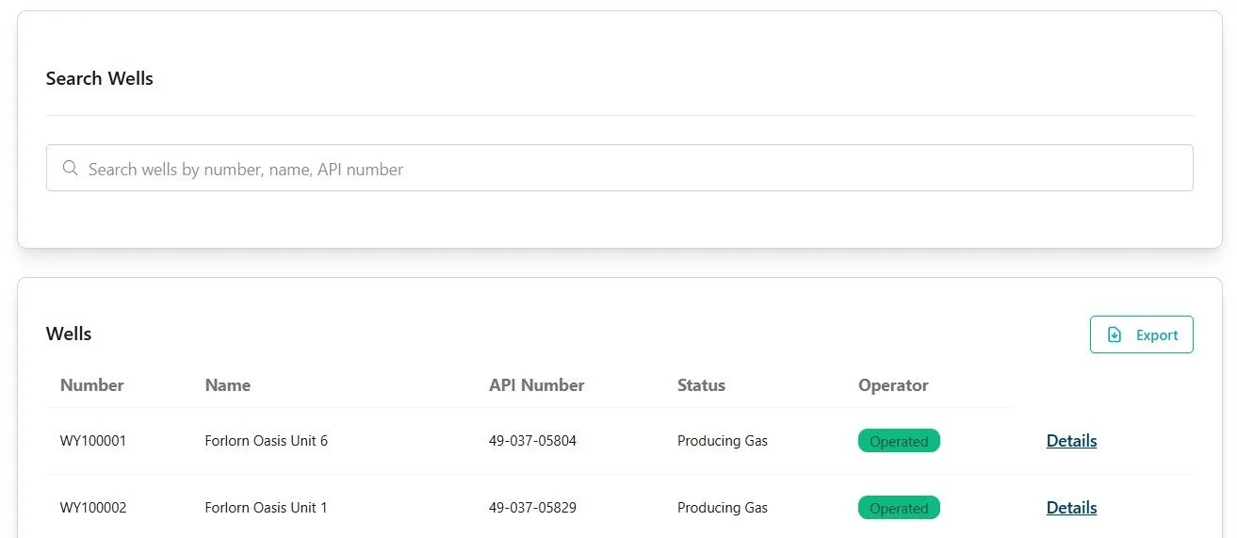Click the Operated badge for WY100002
This screenshot has width=1237, height=538.
click(x=899, y=508)
